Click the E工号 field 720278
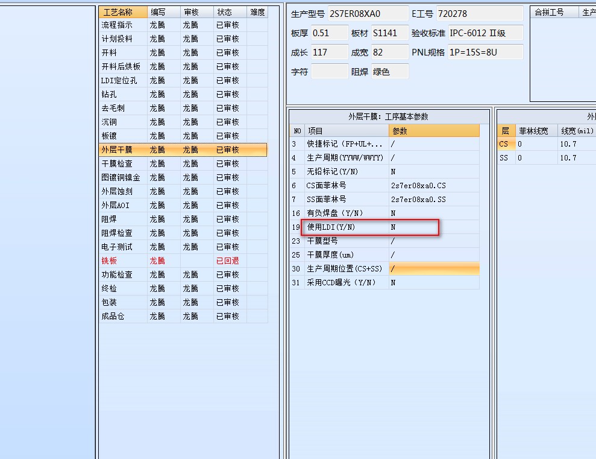The height and width of the screenshot is (459, 596). pyautogui.click(x=480, y=14)
